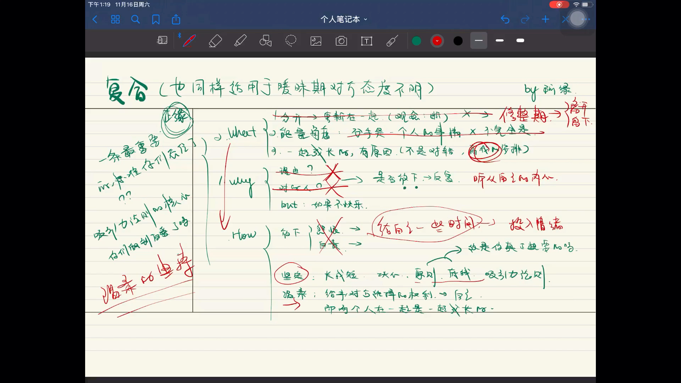
Task: Select the Text box tool
Action: pos(366,41)
